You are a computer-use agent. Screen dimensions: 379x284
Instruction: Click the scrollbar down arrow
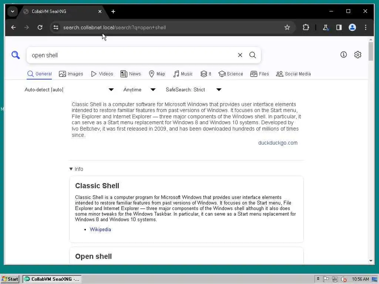point(371,261)
